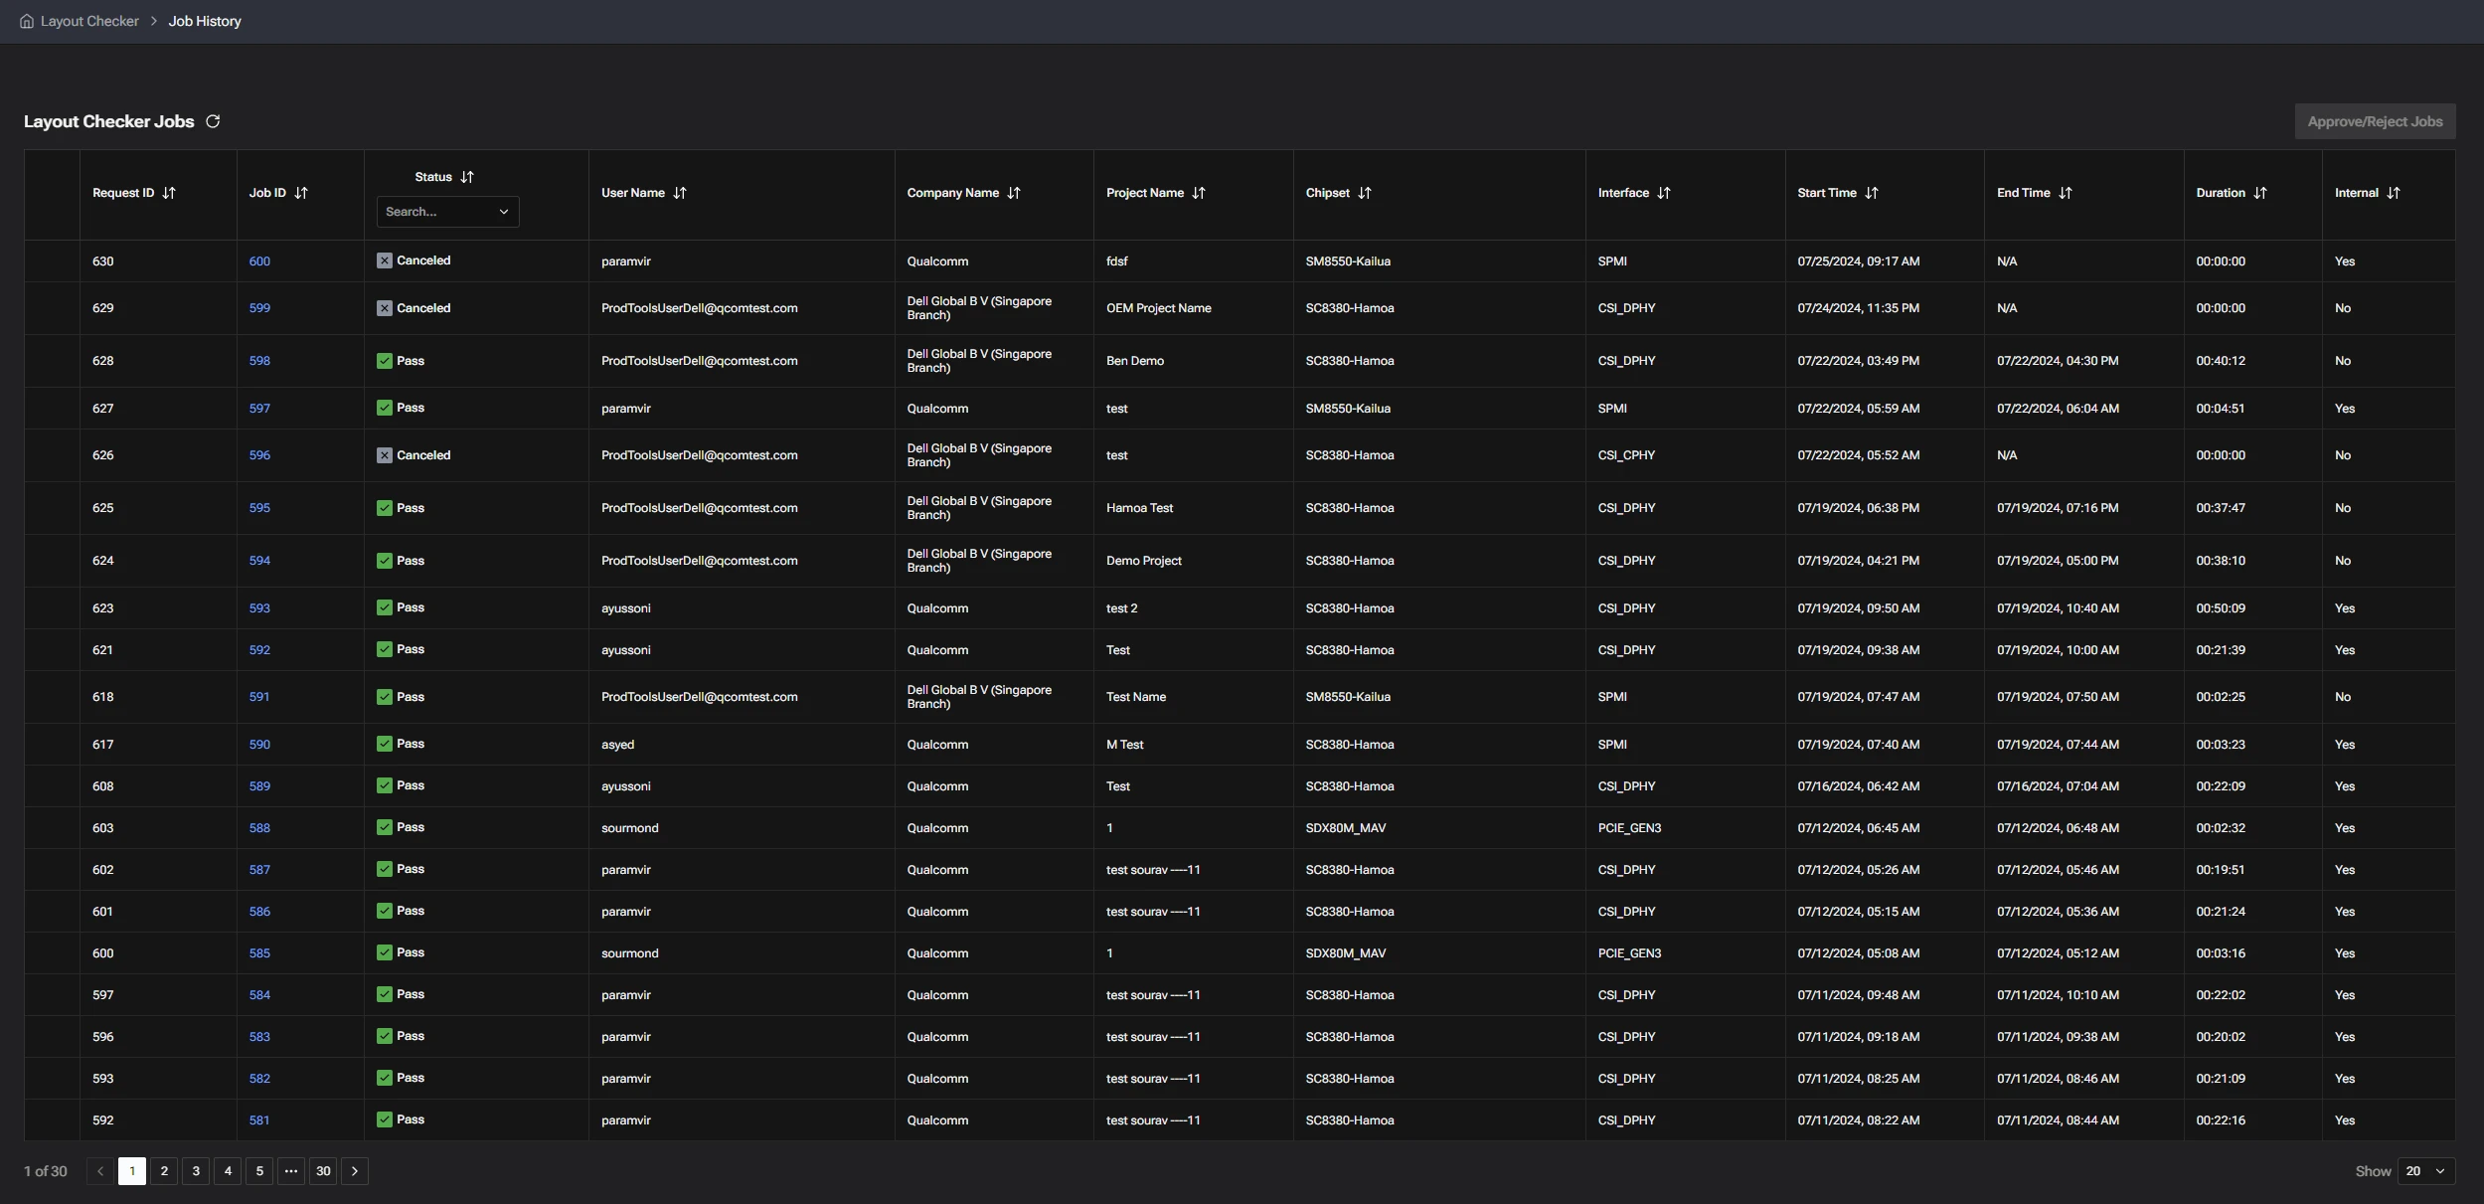
Task: Open the Status Search filter dropdown
Action: 447,212
